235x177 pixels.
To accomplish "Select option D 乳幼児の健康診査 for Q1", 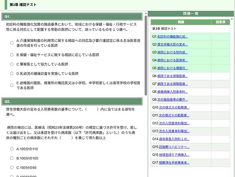I will click(12, 74).
